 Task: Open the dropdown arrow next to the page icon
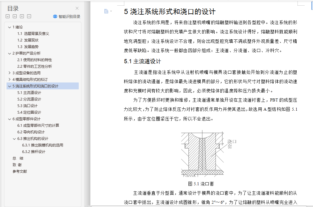(111, 11)
